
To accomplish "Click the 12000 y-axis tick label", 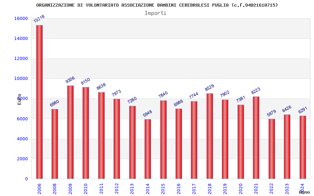I will tap(21, 58).
